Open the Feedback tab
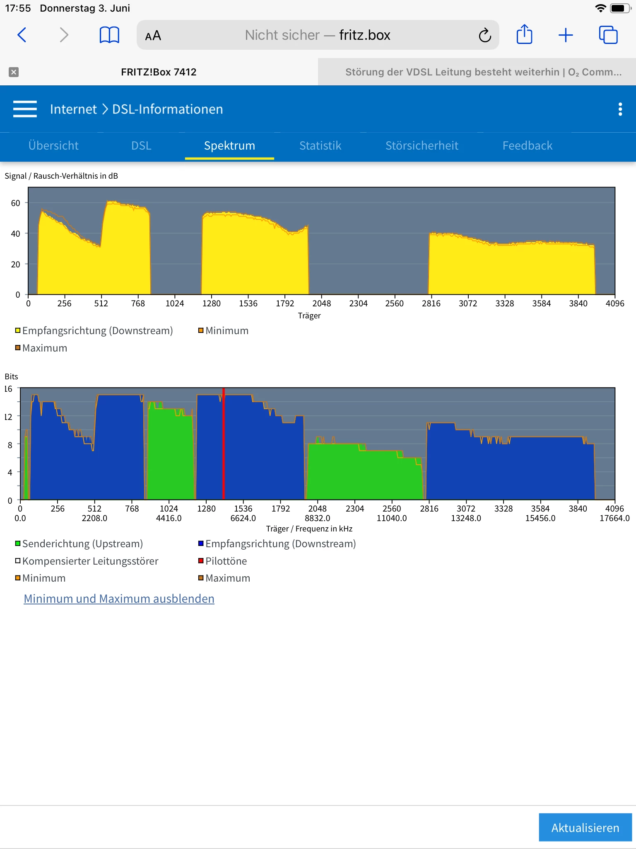 (x=528, y=146)
